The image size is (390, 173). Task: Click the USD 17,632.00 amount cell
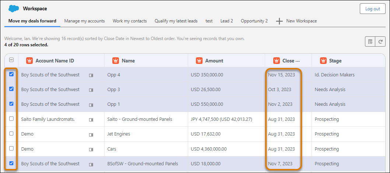pyautogui.click(x=226, y=134)
